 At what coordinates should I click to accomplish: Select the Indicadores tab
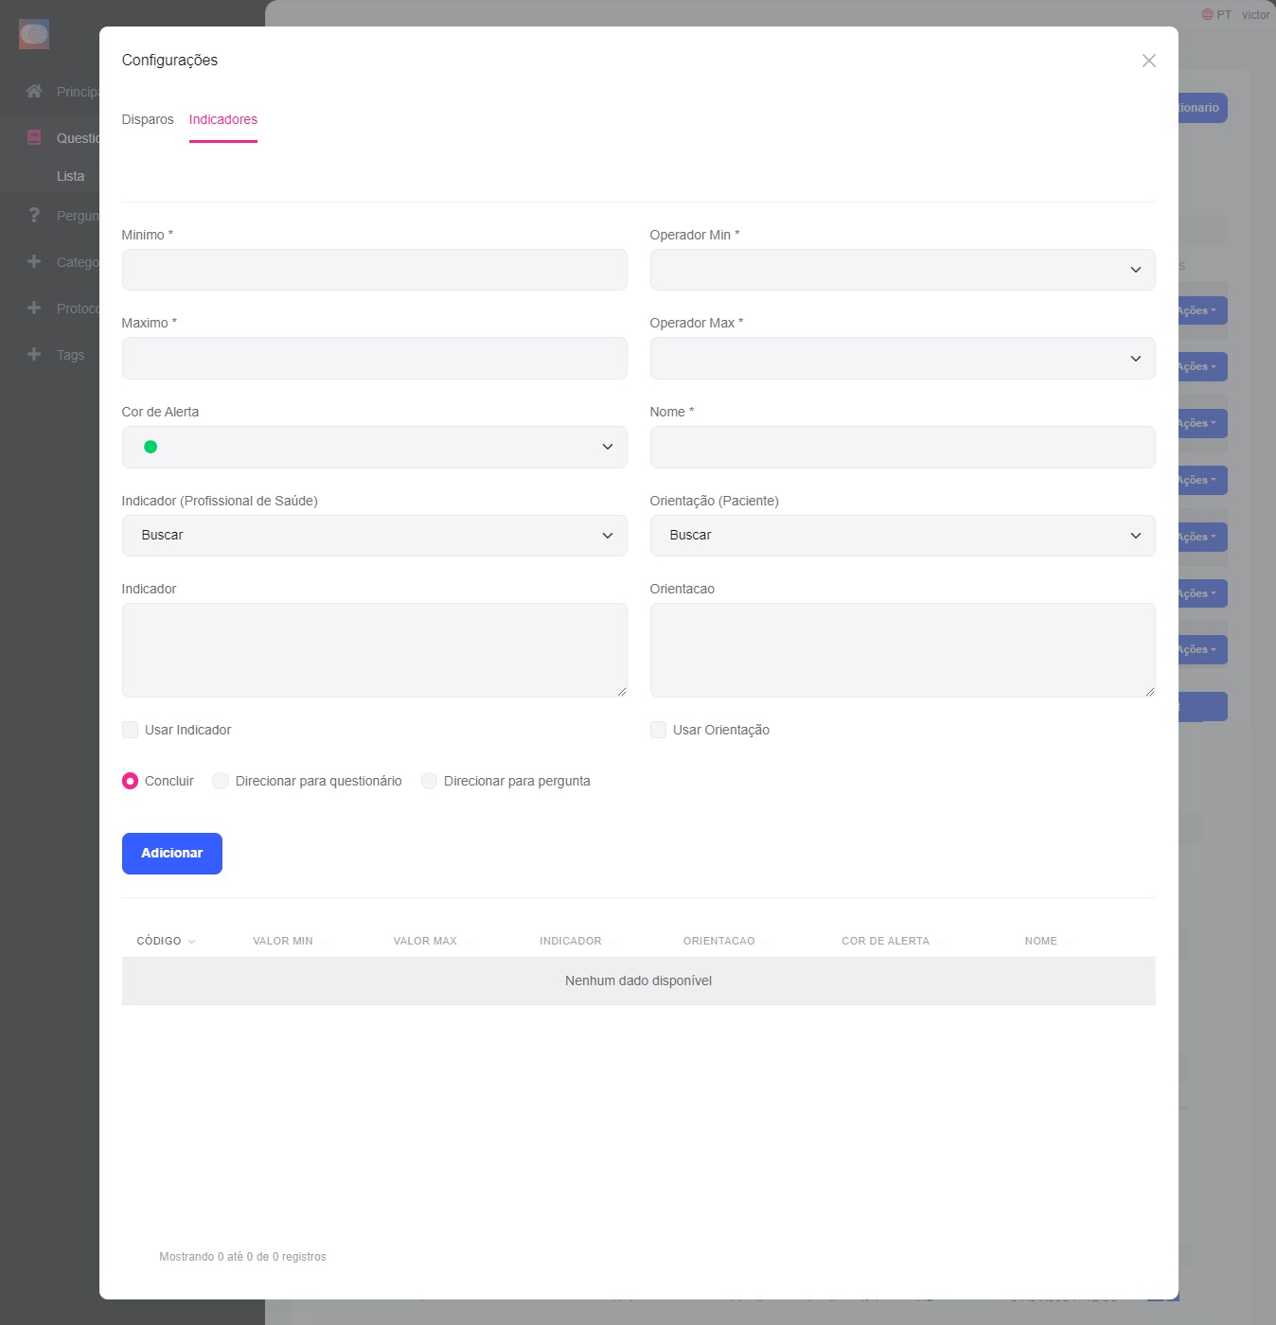222,119
